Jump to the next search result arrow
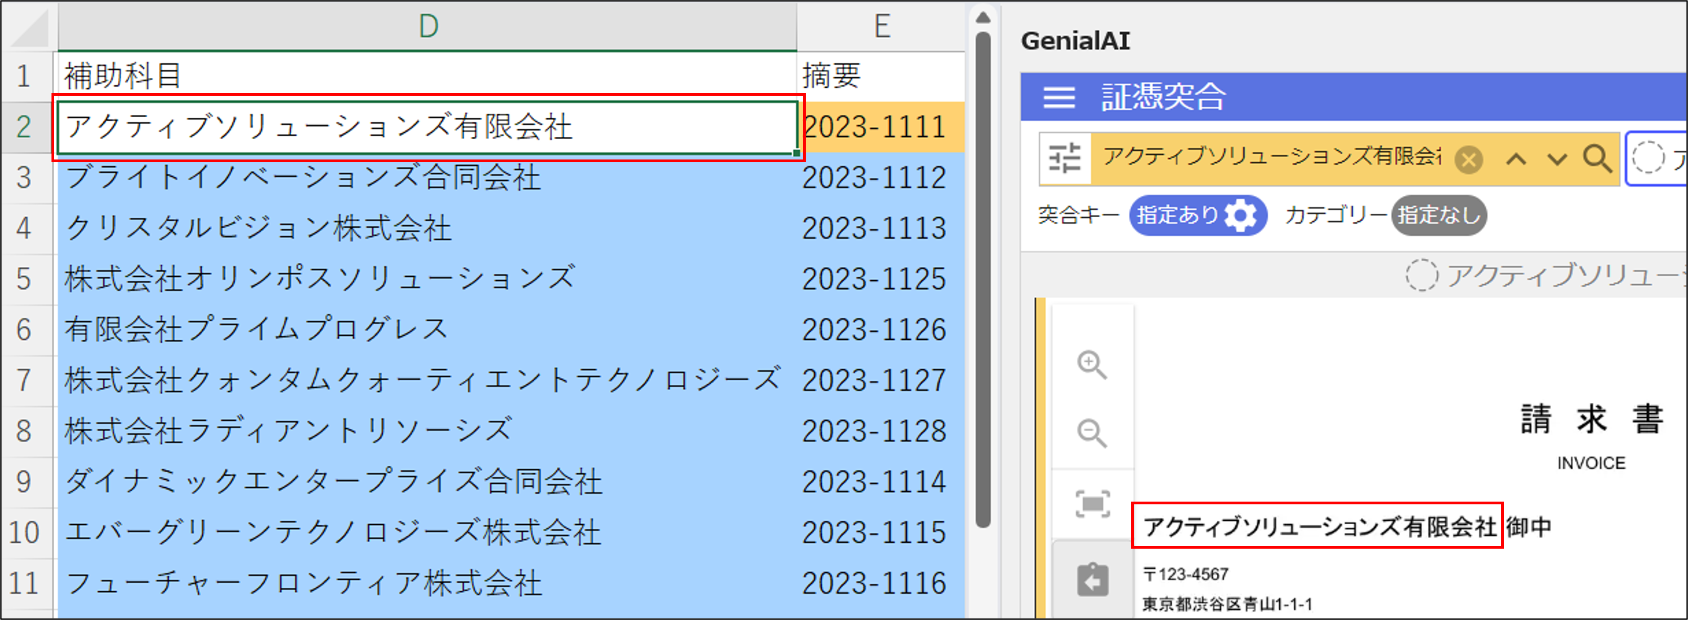This screenshot has height=620, width=1688. [x=1557, y=158]
